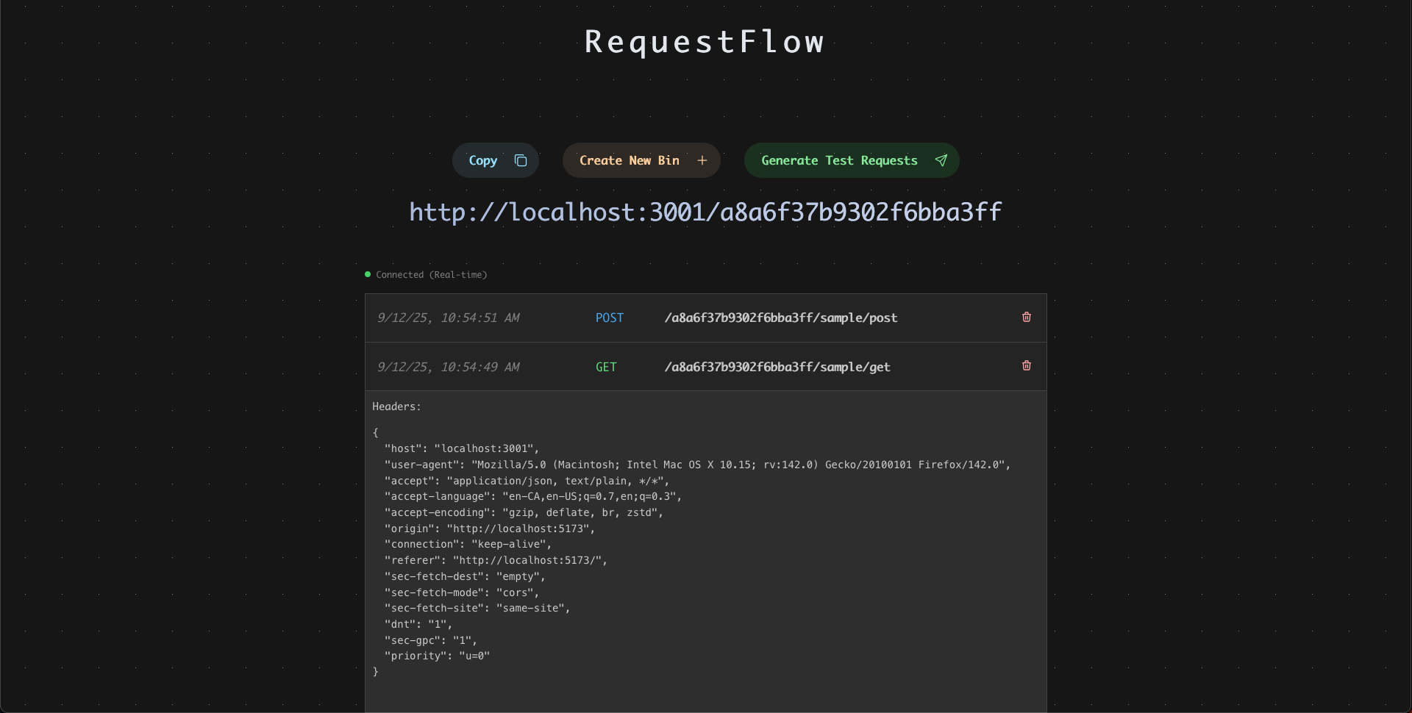The width and height of the screenshot is (1412, 713).
Task: Click the localhost:3001 bin URL
Action: coord(705,212)
